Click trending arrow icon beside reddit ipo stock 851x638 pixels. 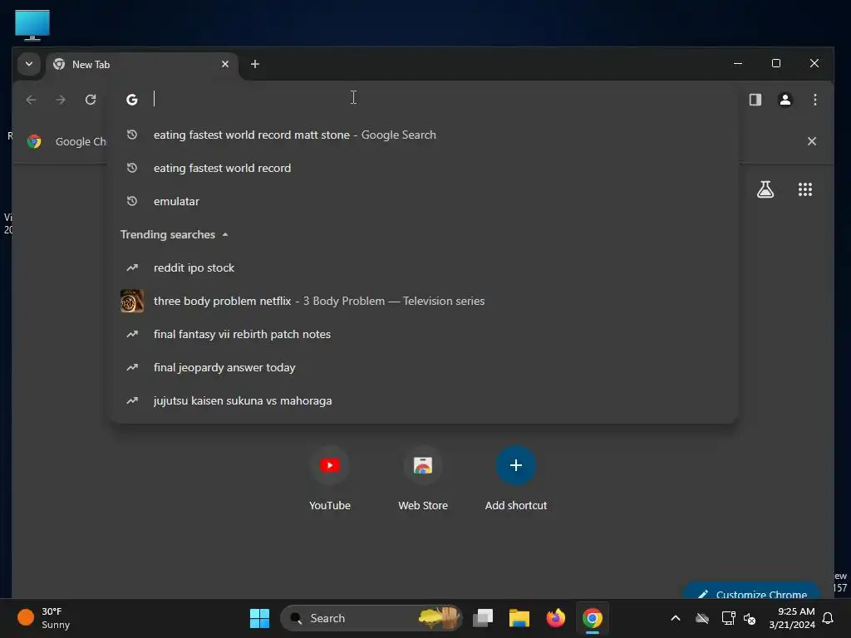pos(132,268)
